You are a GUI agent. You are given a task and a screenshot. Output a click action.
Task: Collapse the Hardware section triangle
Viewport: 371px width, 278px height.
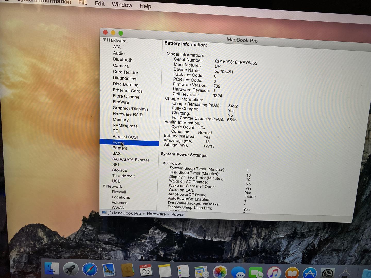click(104, 40)
